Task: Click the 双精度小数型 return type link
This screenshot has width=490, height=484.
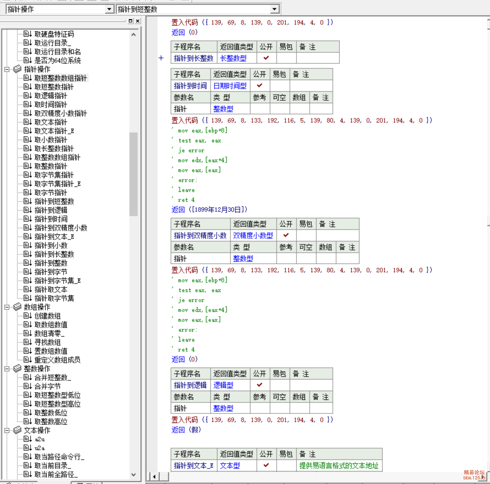Action: pos(253,236)
